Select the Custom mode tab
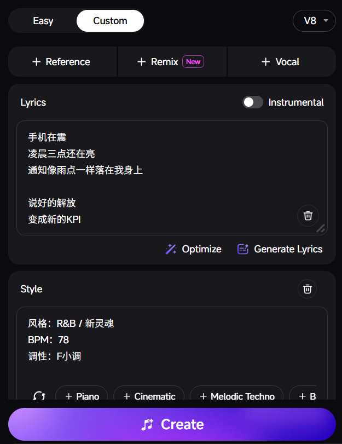This screenshot has width=342, height=444. 110,21
